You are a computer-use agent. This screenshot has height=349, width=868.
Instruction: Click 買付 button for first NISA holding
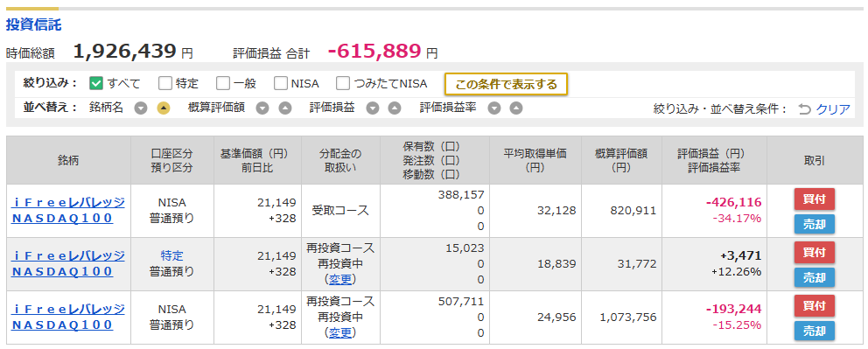pyautogui.click(x=815, y=199)
